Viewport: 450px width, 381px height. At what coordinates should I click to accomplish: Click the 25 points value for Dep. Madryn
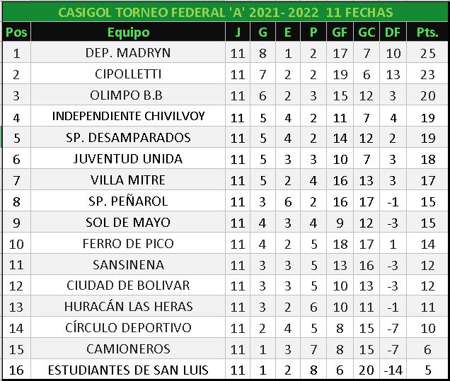click(x=427, y=53)
